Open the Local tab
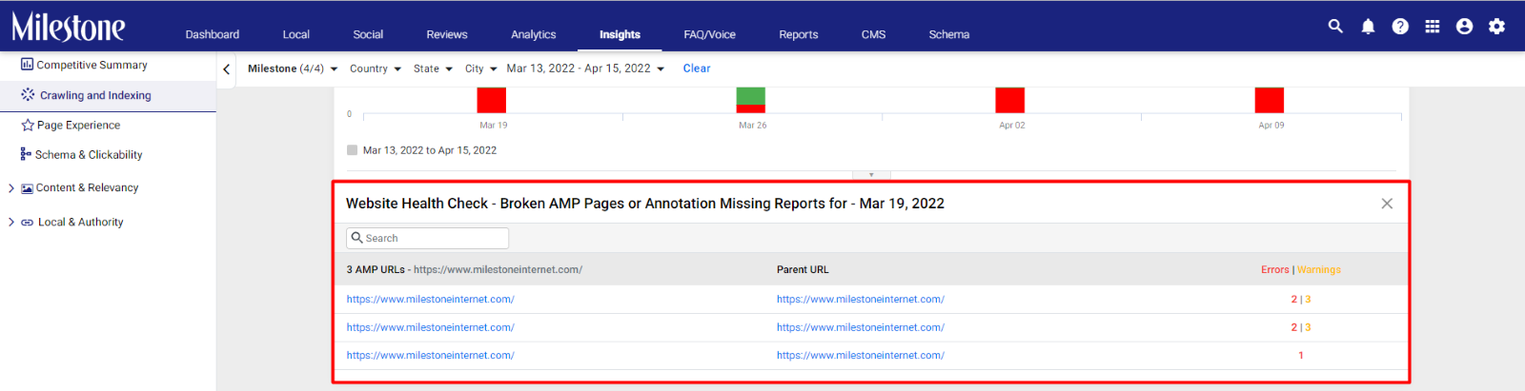 (296, 34)
